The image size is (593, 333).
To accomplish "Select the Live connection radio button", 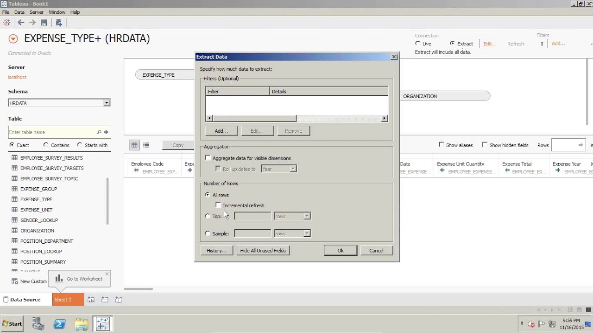I will tap(417, 43).
